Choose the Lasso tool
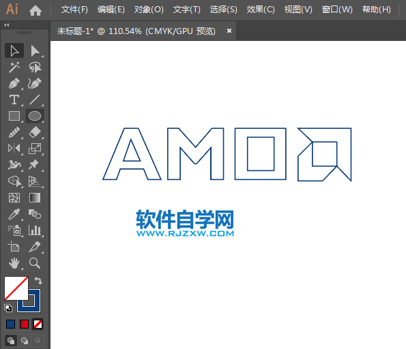Viewport: 406px width, 349px height. tap(35, 67)
